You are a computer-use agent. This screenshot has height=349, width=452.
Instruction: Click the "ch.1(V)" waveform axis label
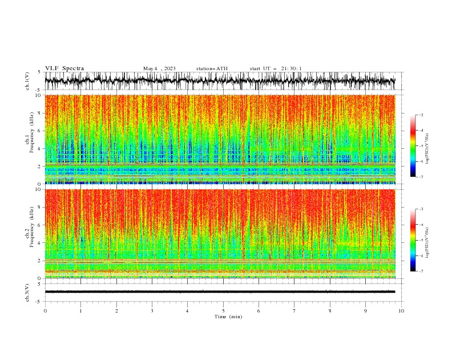click(27, 81)
